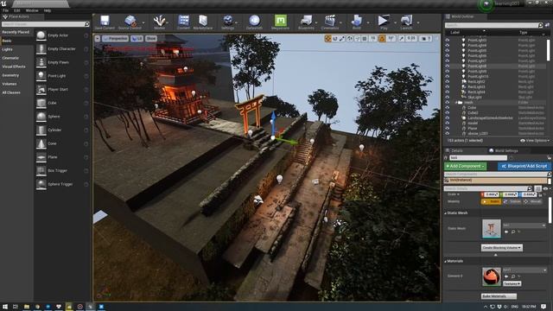
Task: Pick the Player Start actor icon
Action: [x=41, y=90]
